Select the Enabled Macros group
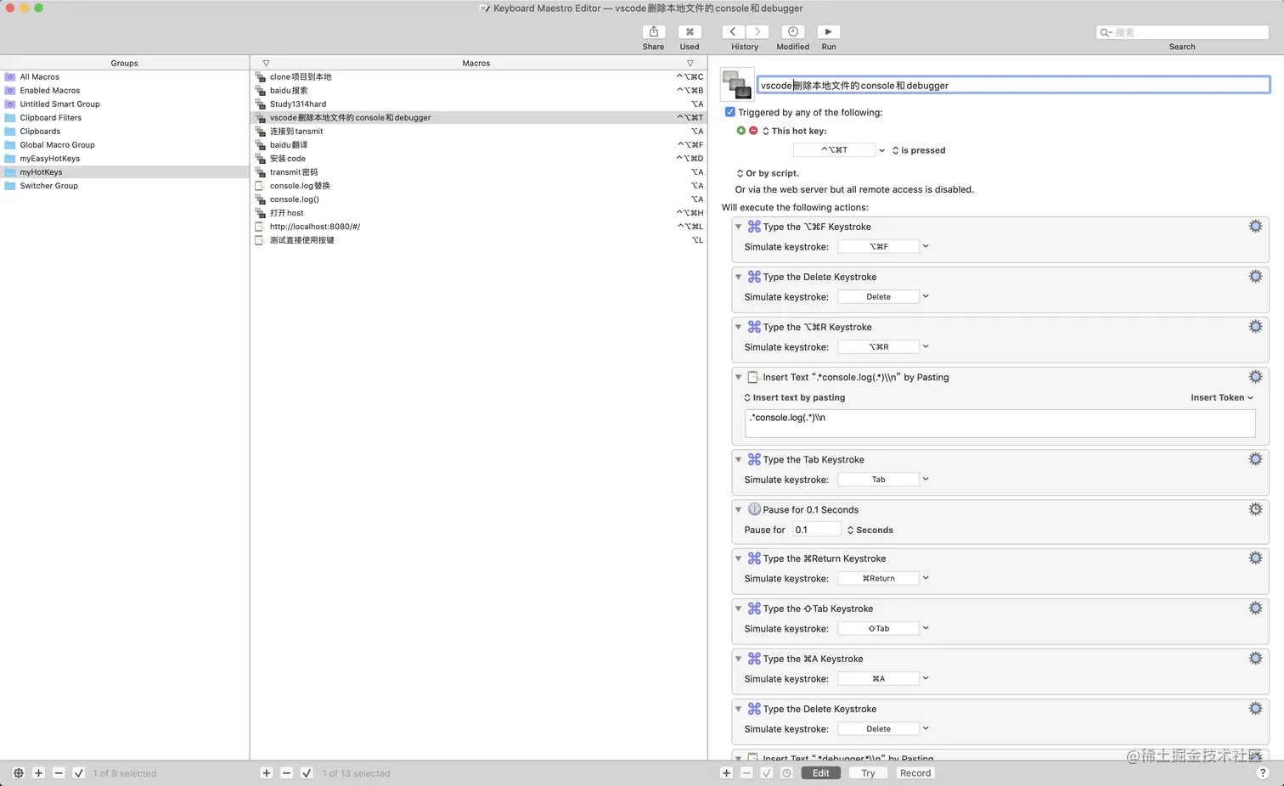The width and height of the screenshot is (1284, 786). point(124,90)
